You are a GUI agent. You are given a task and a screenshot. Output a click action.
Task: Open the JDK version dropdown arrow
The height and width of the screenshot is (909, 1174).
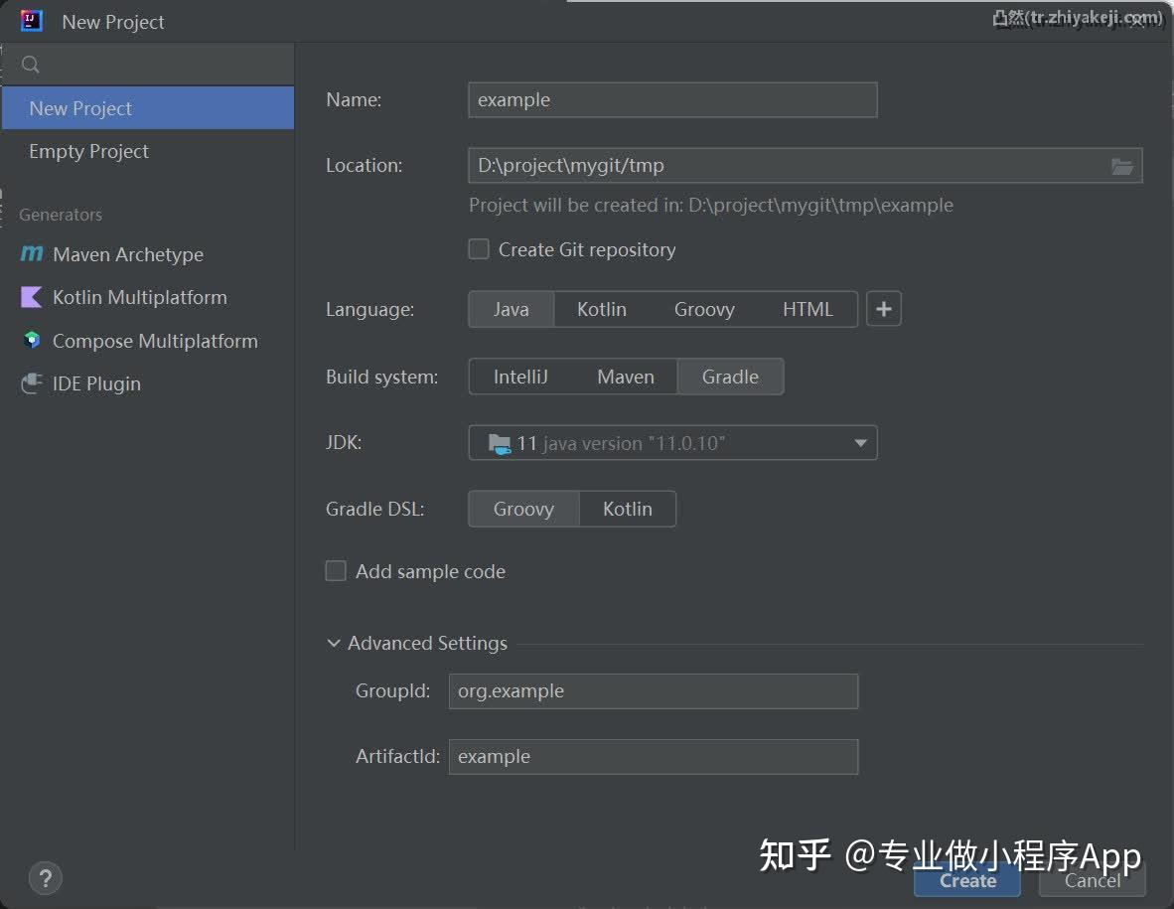coord(860,443)
